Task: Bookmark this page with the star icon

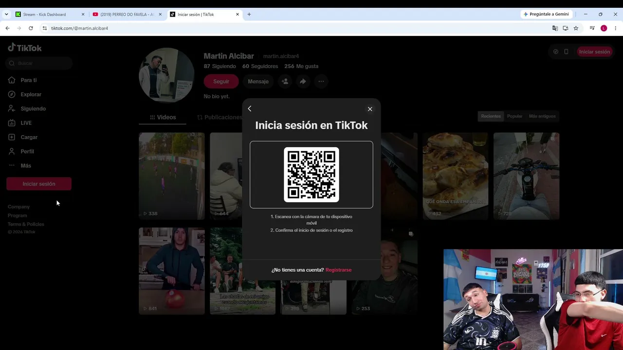Action: [x=576, y=28]
